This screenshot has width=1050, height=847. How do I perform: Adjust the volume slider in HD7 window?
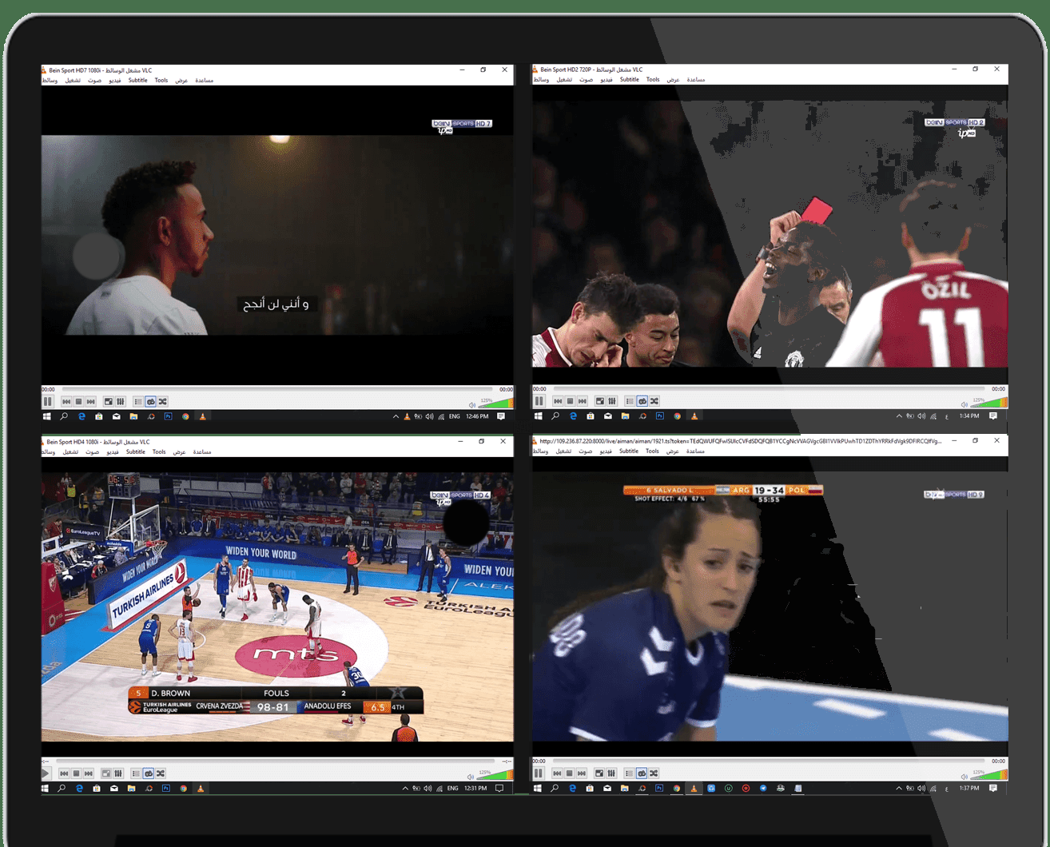coord(495,403)
